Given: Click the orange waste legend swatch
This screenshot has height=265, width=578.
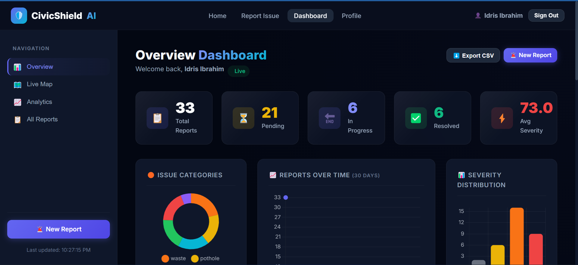Looking at the screenshot, I should [165, 259].
